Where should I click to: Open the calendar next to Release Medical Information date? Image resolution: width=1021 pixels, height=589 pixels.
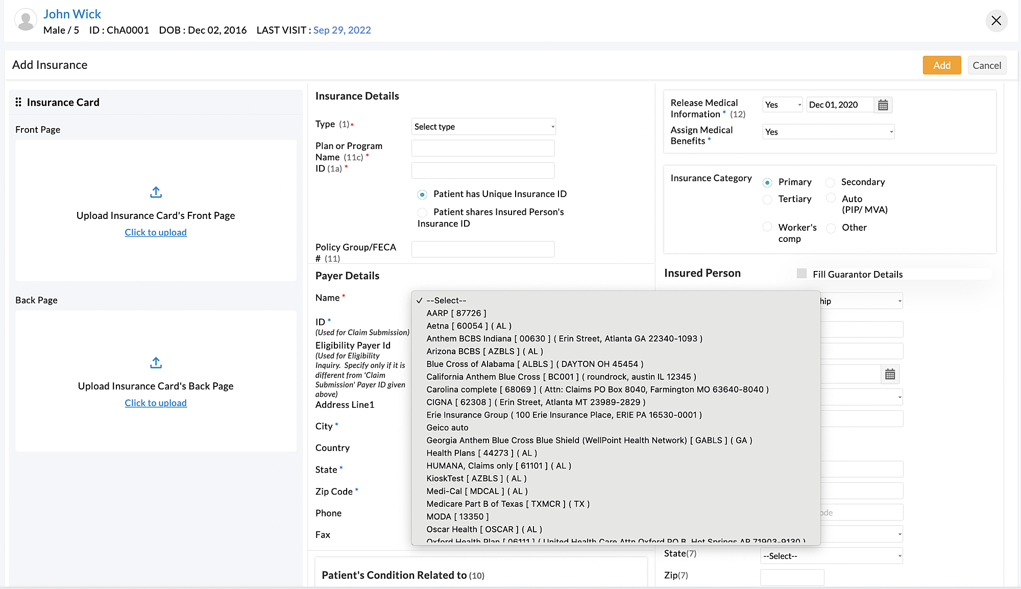coord(883,105)
